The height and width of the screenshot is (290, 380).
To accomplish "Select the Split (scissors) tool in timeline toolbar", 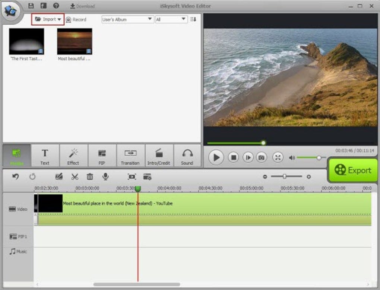I will click(x=74, y=176).
